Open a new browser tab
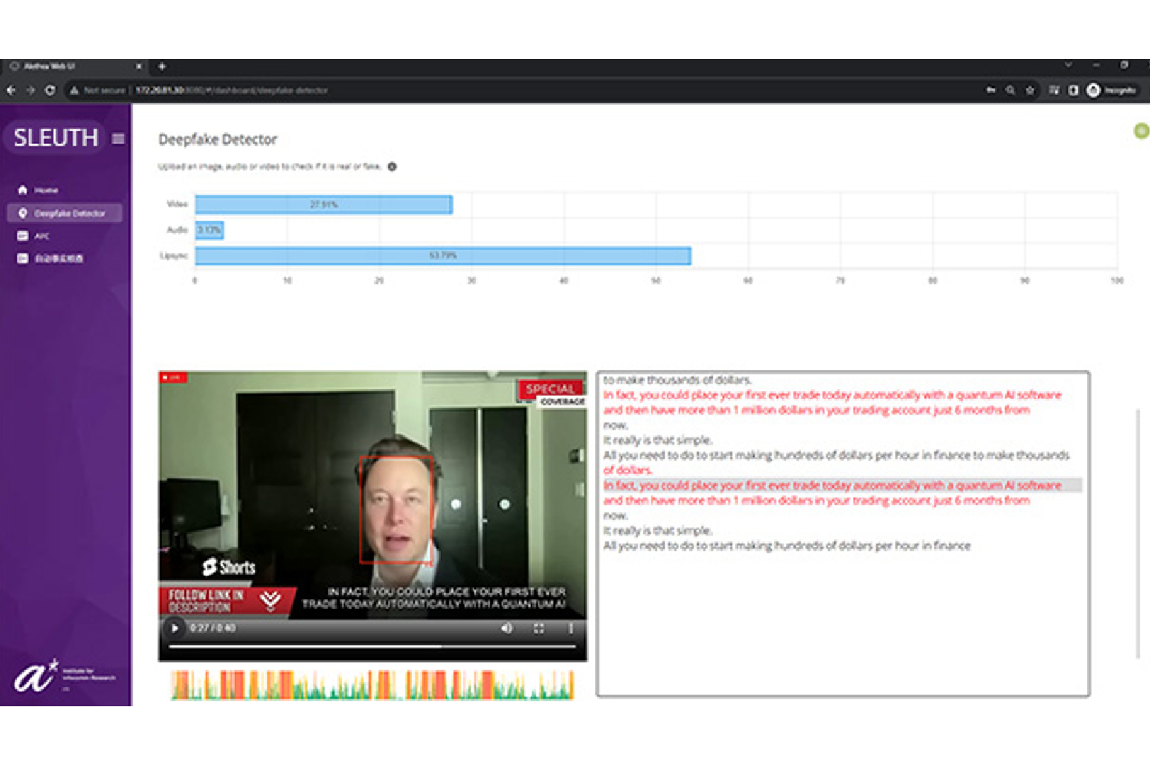1150x766 pixels. (162, 67)
